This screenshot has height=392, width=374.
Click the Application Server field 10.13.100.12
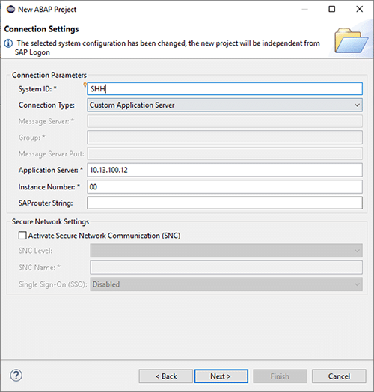click(x=224, y=170)
